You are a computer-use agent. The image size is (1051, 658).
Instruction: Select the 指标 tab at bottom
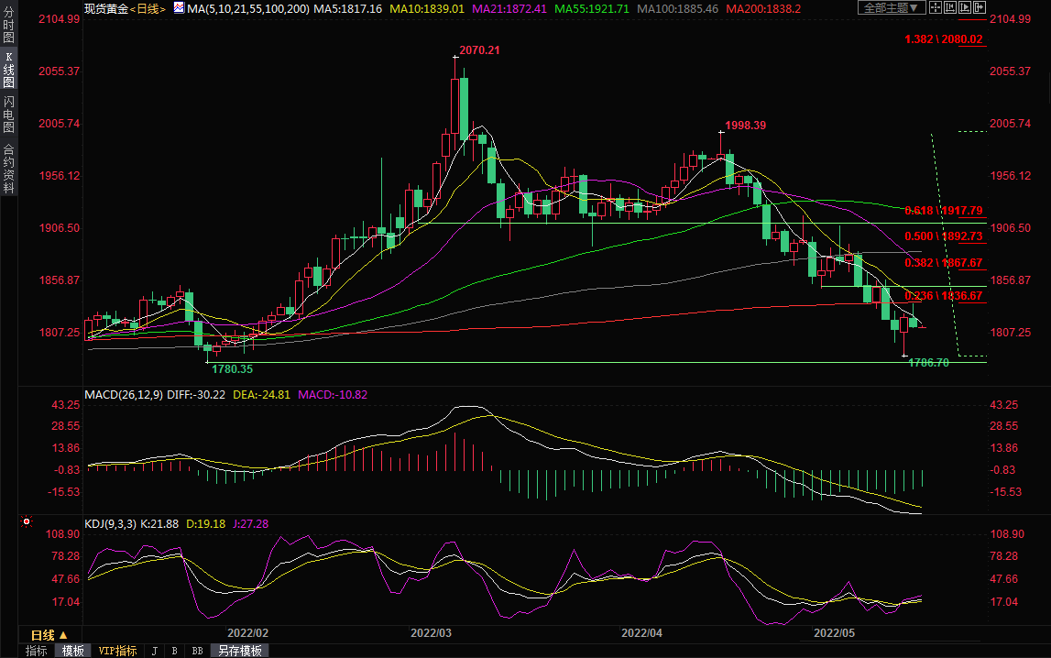[37, 651]
